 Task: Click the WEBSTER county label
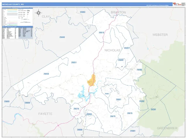click(160, 35)
